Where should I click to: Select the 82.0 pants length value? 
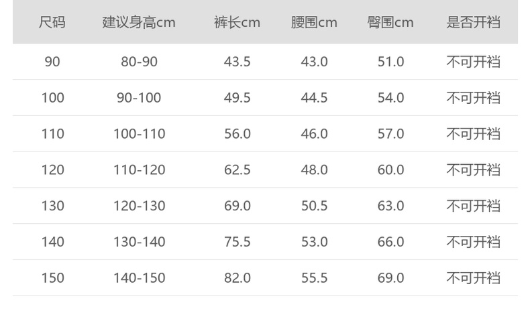click(x=237, y=278)
